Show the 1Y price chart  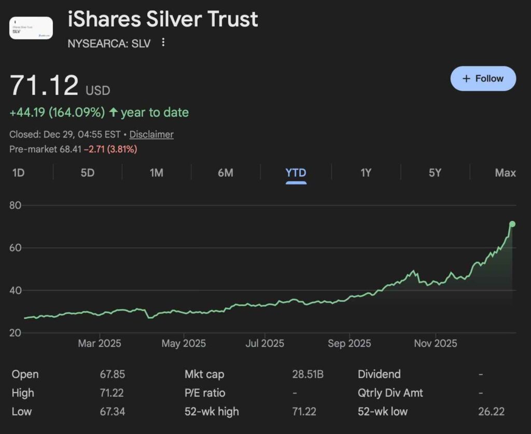[x=366, y=173]
